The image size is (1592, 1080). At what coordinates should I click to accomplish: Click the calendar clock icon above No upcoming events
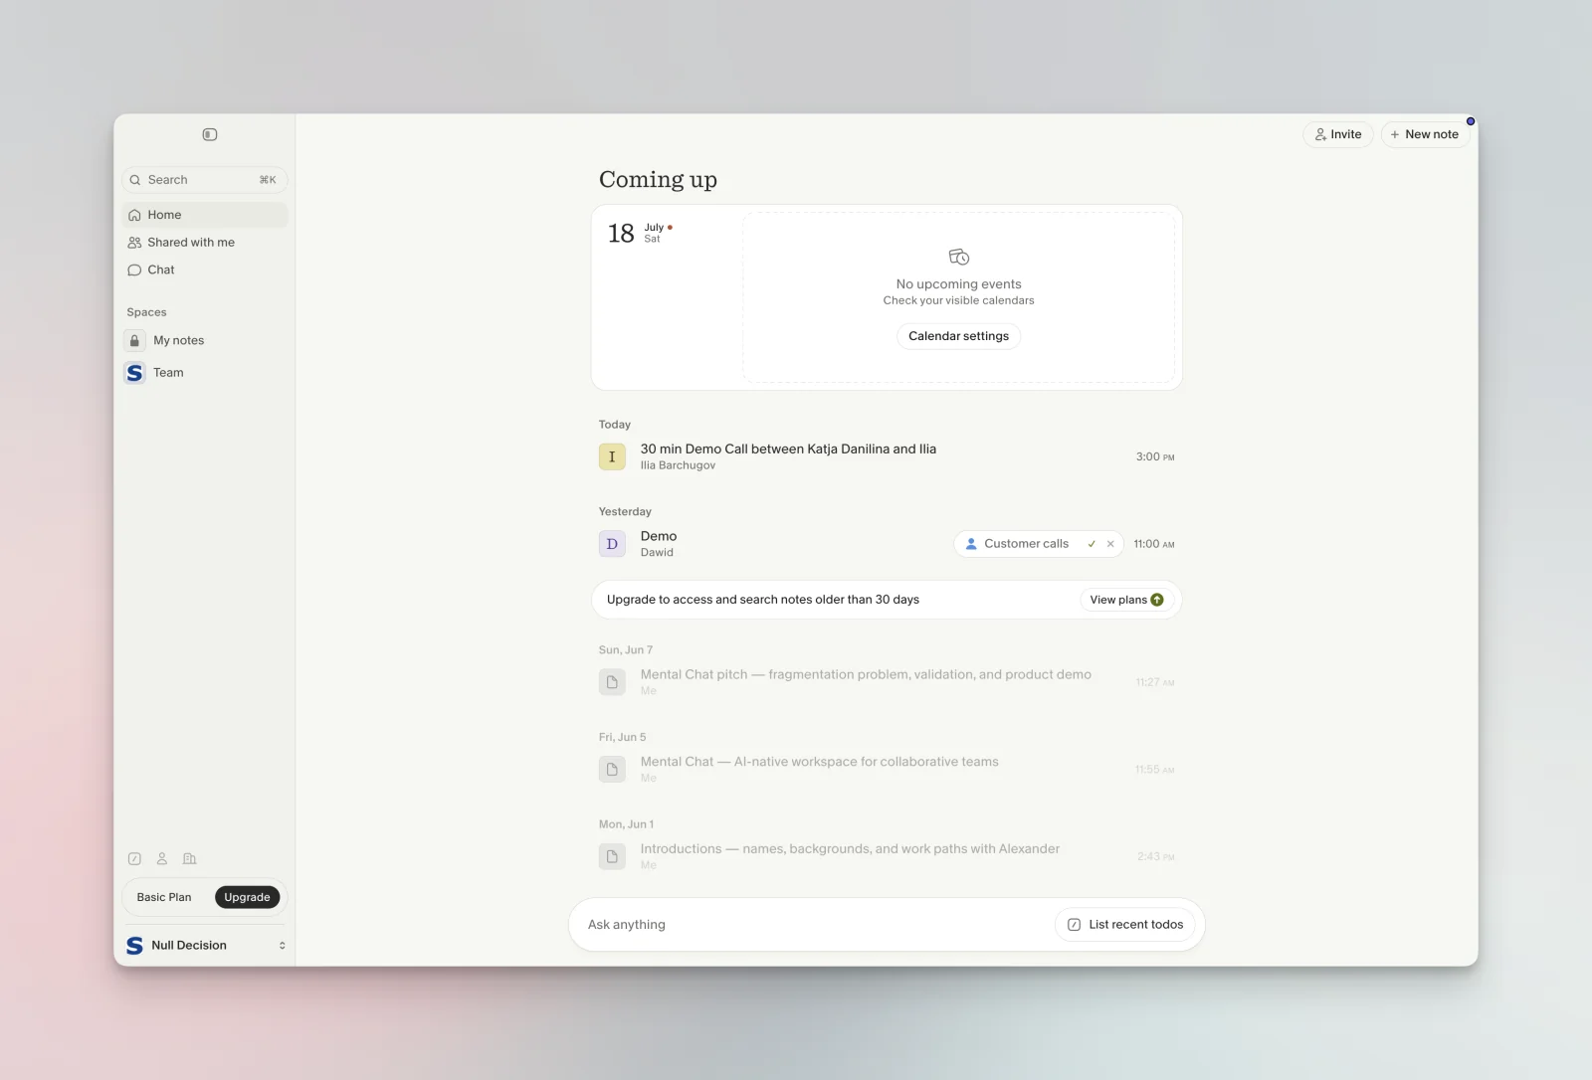[x=959, y=258]
